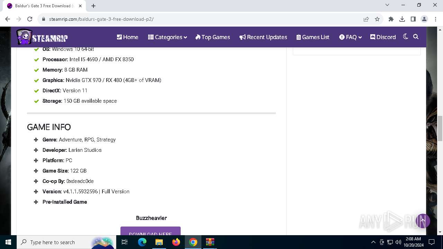Open the Discord link
This screenshot has width=443, height=249.
(383, 37)
